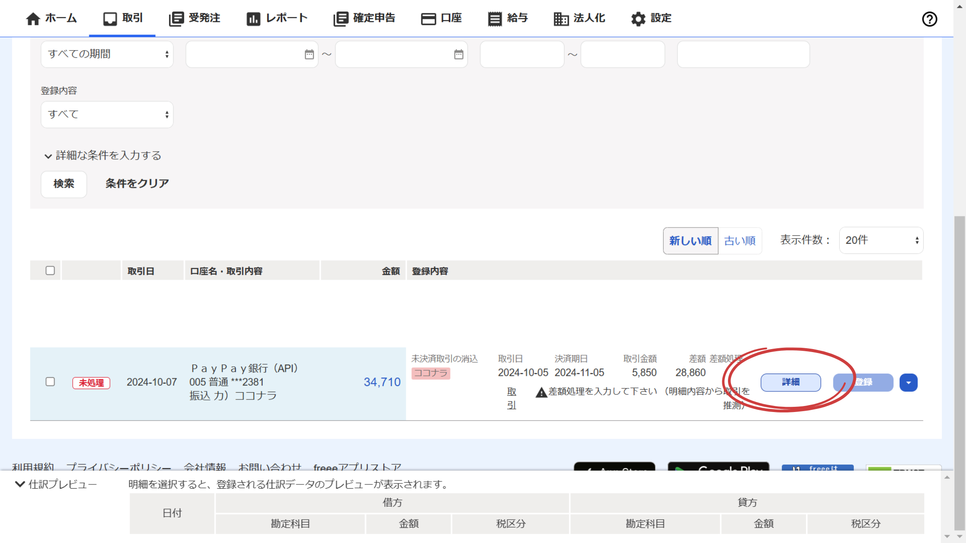Tick the select-all checkbox in table header
Image resolution: width=966 pixels, height=543 pixels.
50,271
